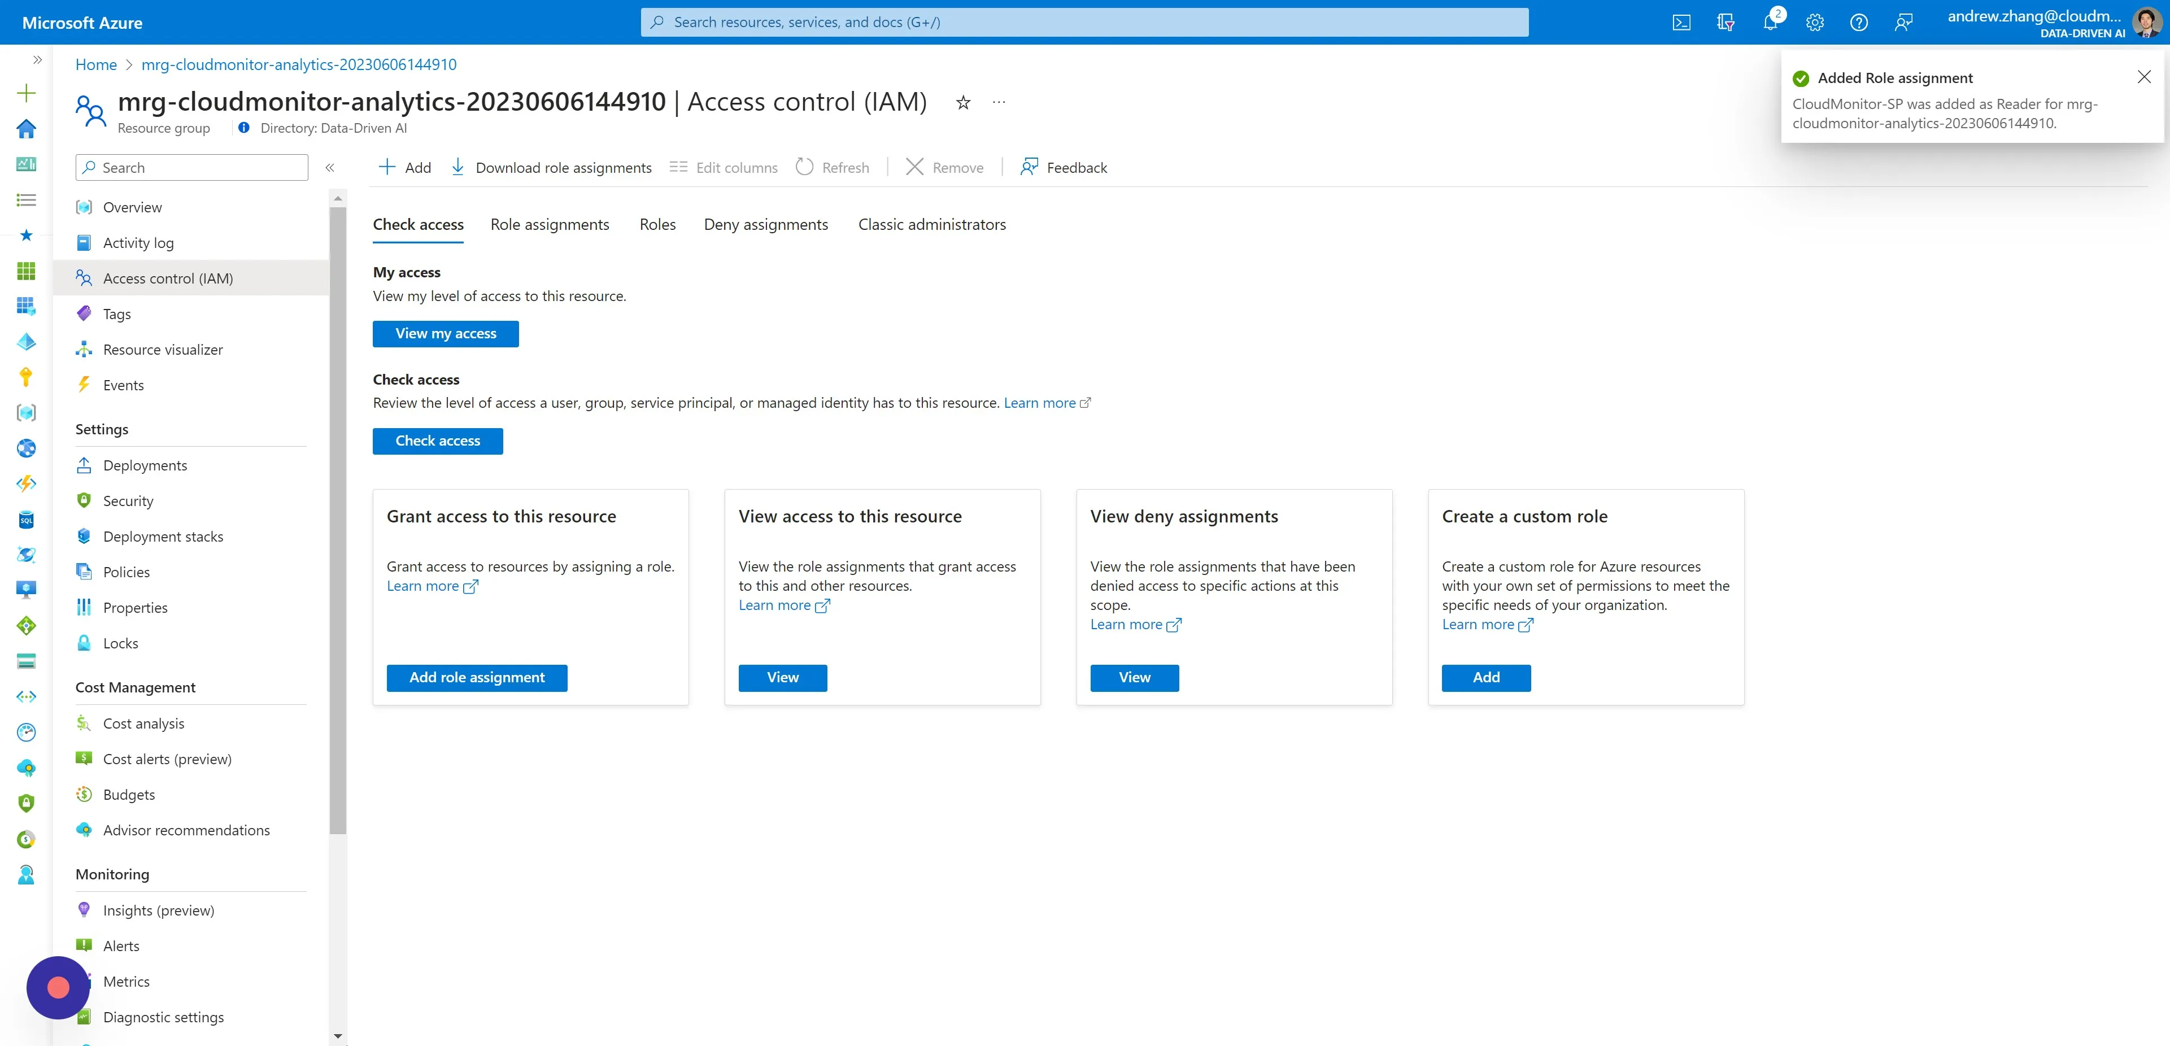Click Add in Create a custom role card
The image size is (2170, 1046).
tap(1486, 678)
